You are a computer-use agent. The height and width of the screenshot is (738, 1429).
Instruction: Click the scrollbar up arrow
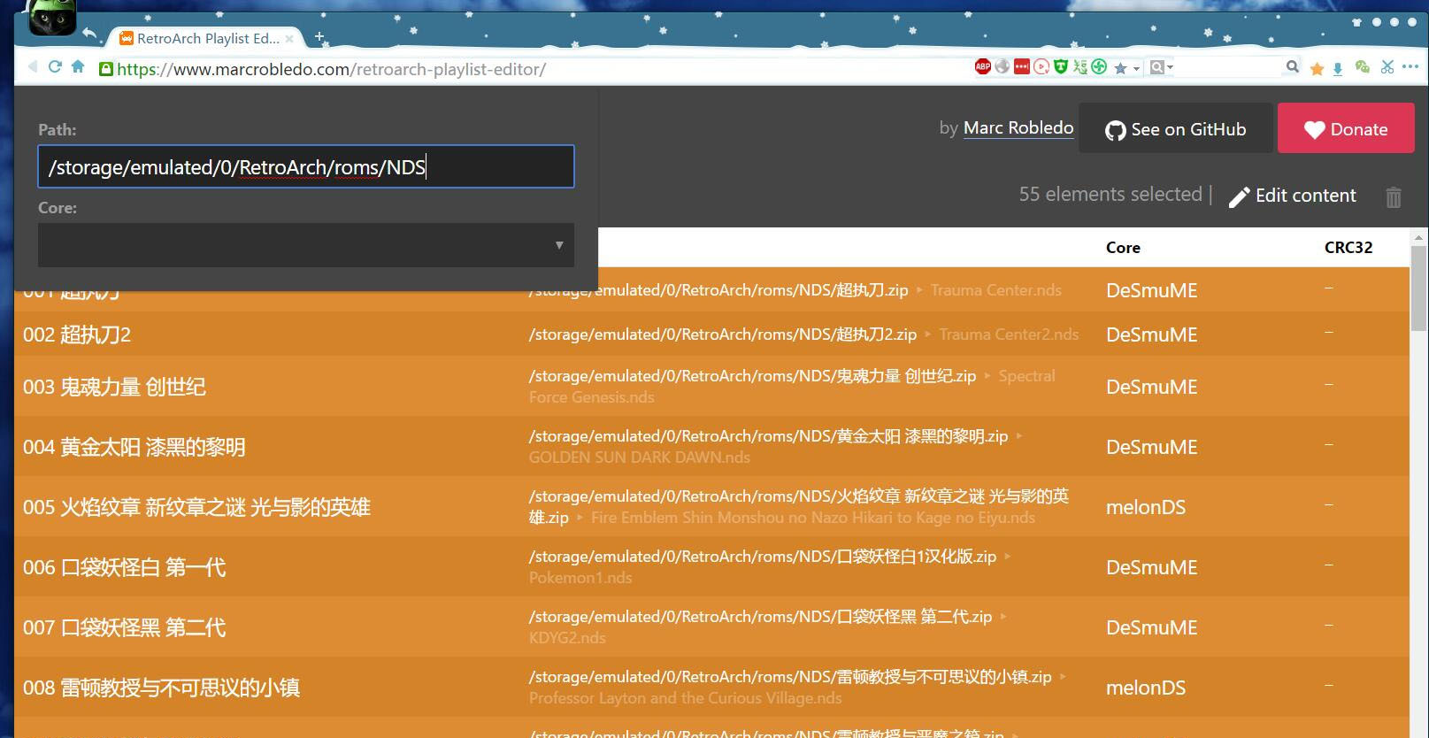coord(1419,237)
